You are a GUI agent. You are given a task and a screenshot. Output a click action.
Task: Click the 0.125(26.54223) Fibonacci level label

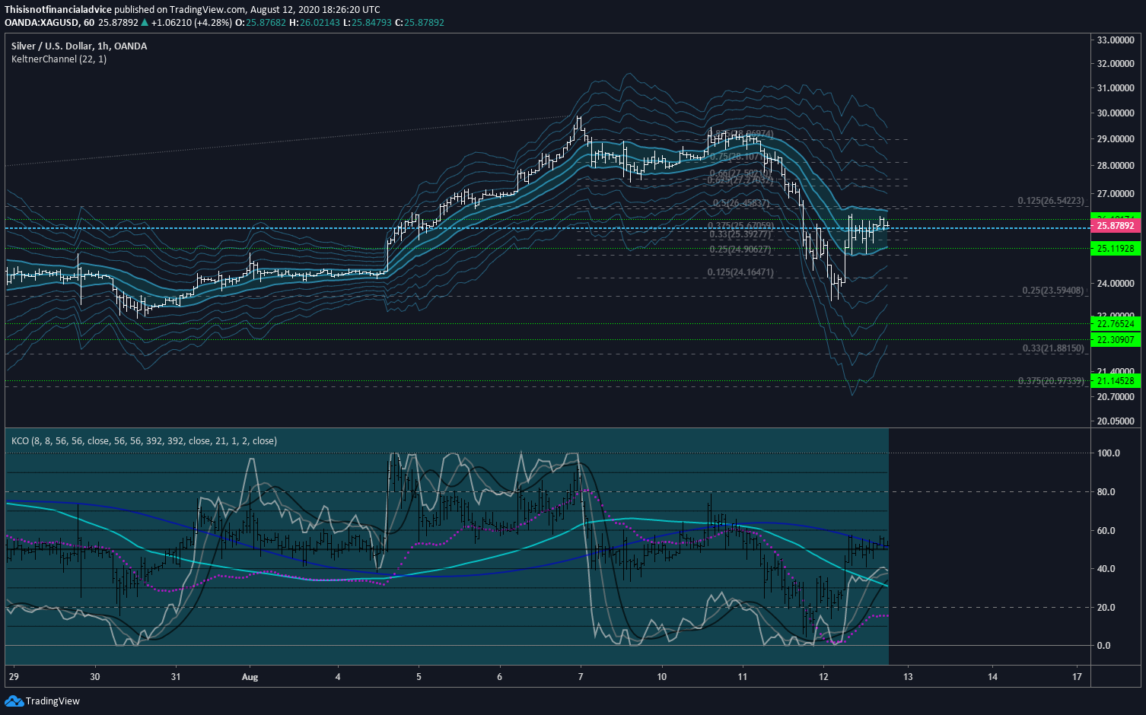(x=1051, y=202)
